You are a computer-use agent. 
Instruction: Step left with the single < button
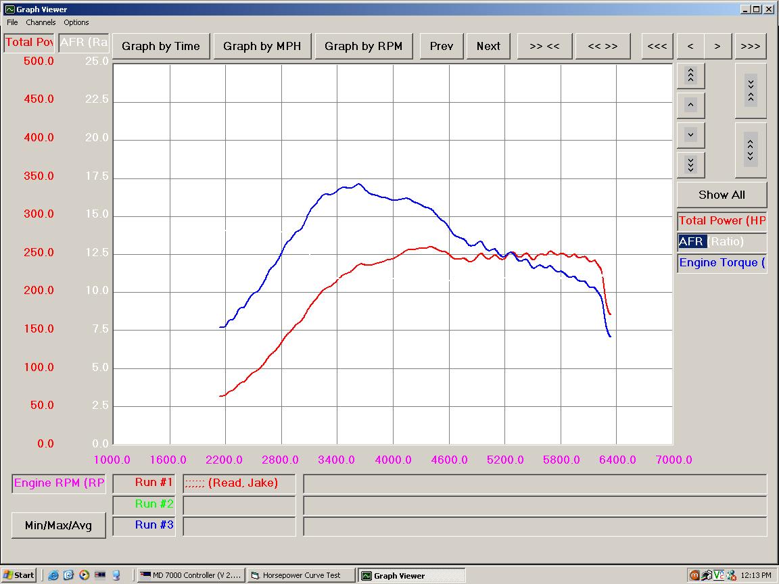tap(690, 46)
